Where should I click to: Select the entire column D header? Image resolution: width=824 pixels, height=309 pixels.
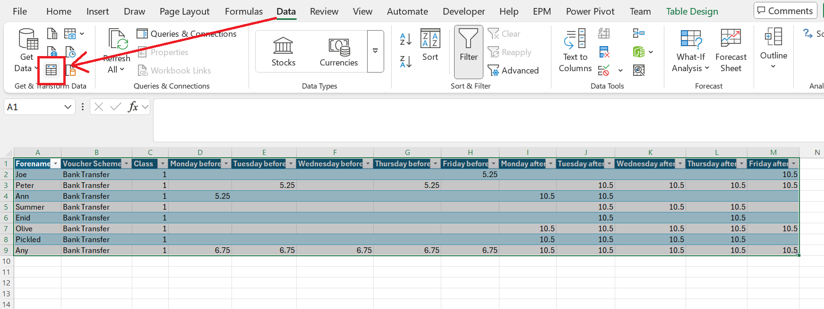pos(200,152)
